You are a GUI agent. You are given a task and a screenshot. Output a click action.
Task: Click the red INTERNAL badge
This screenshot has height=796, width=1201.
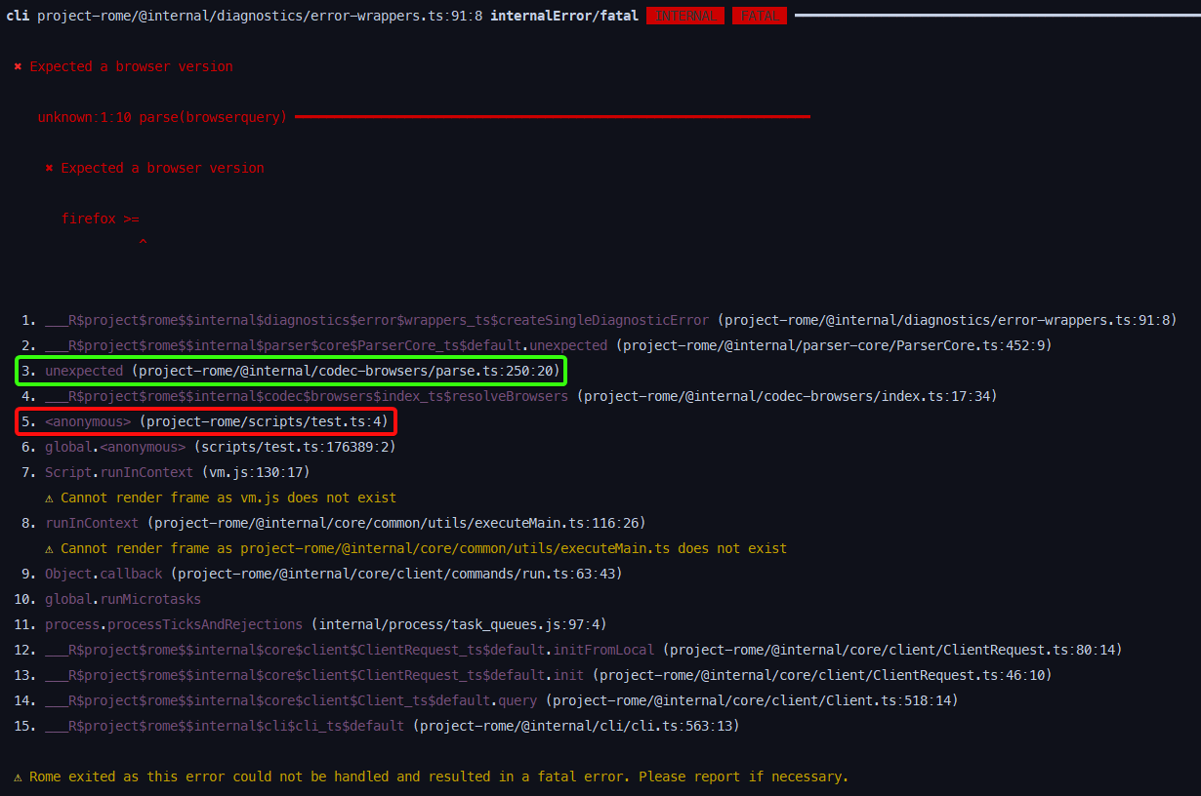pyautogui.click(x=685, y=16)
